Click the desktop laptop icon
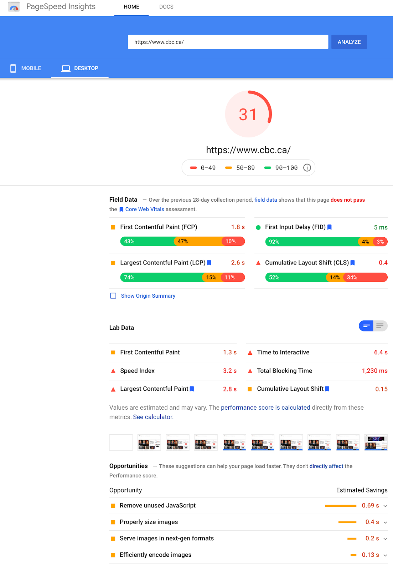393x571 pixels. click(x=66, y=68)
